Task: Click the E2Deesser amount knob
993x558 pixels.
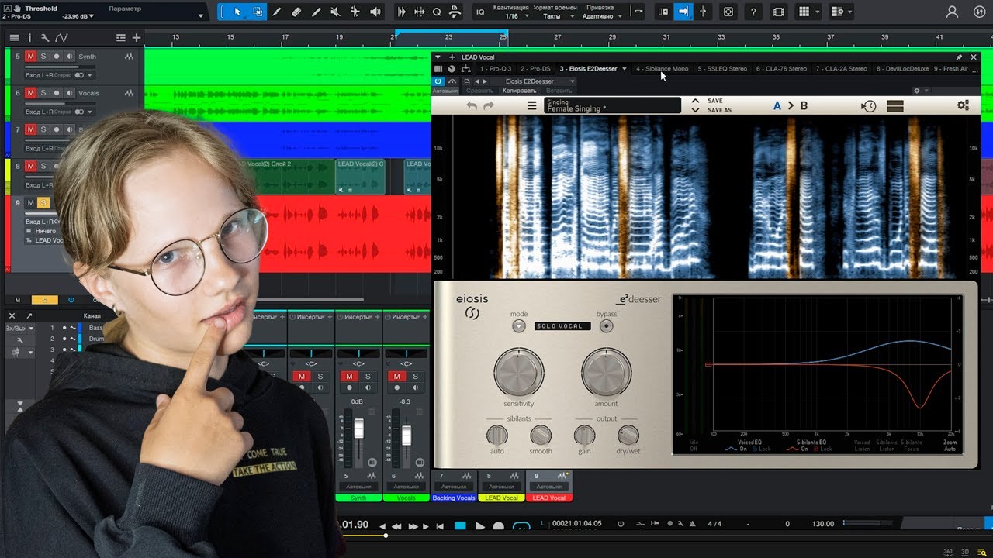Action: tap(607, 373)
